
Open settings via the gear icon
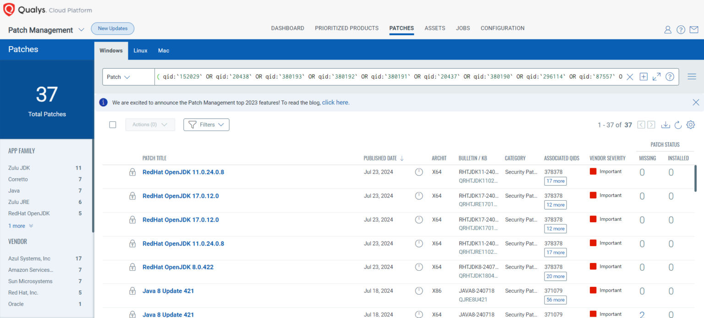pyautogui.click(x=691, y=124)
